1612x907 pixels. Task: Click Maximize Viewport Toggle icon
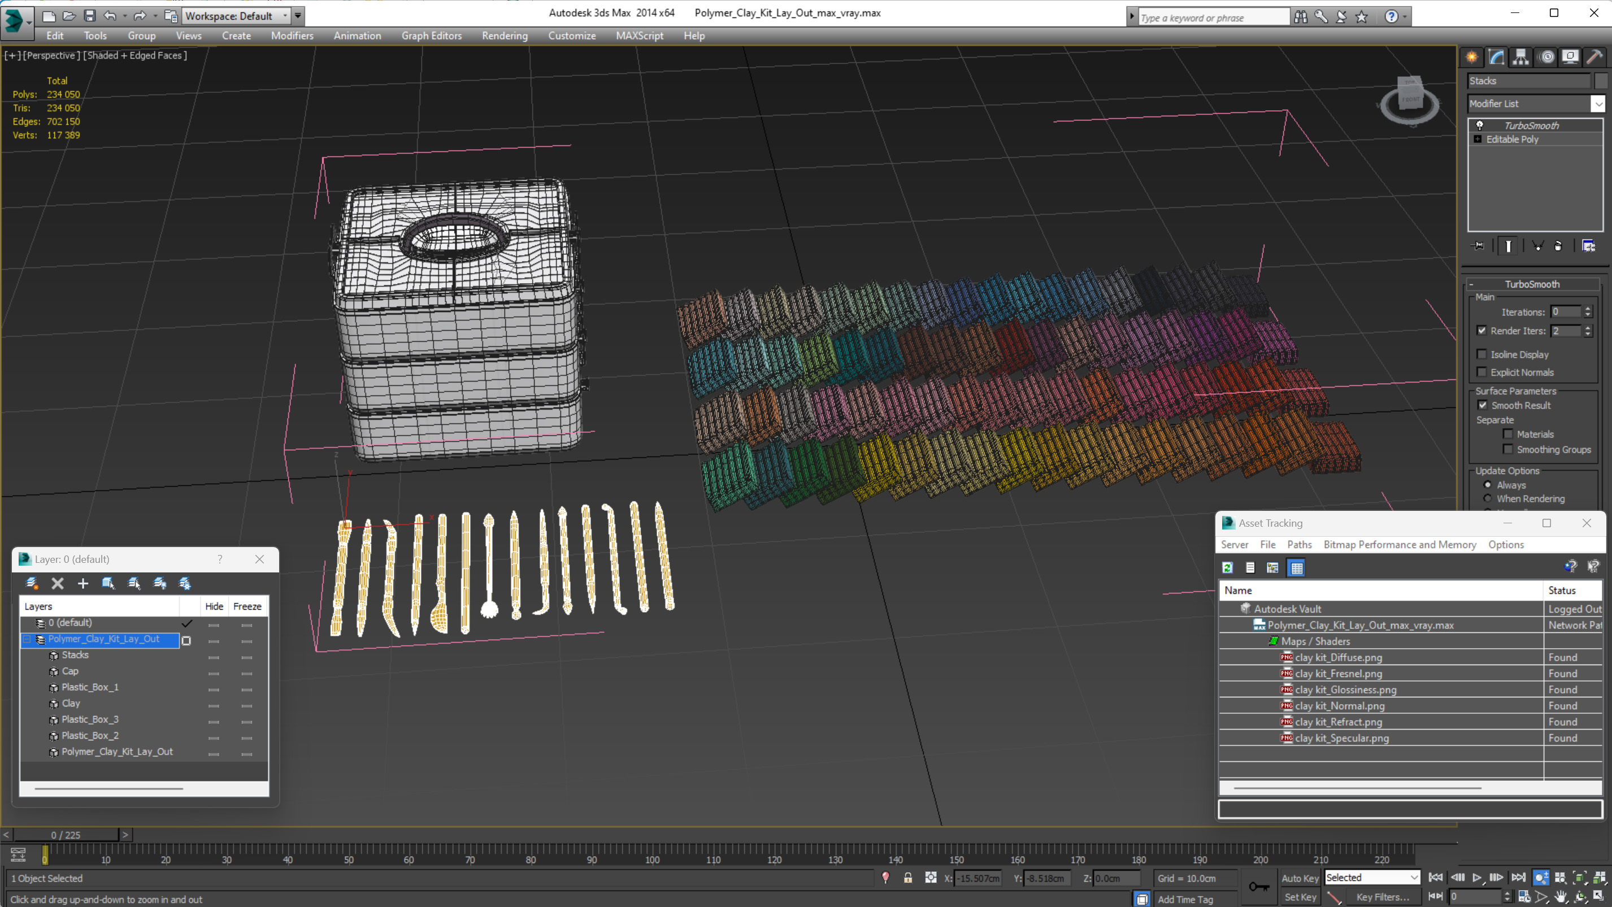[1598, 896]
